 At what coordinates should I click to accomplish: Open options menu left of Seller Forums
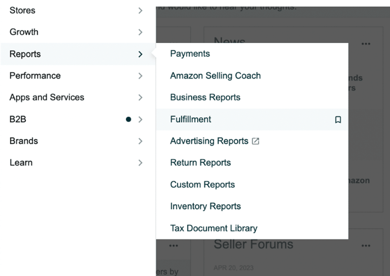[x=173, y=246]
